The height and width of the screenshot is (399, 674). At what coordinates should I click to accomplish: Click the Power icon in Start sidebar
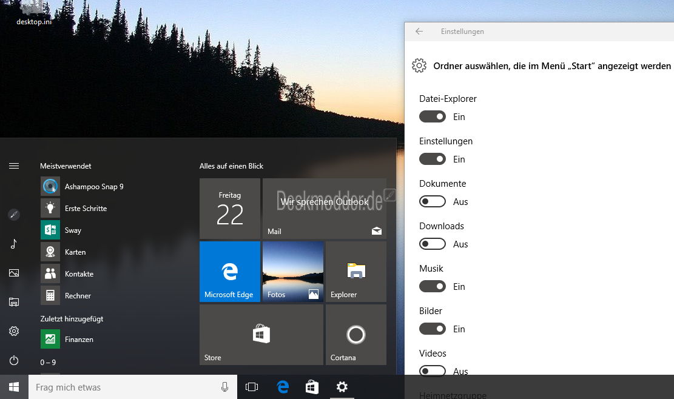(14, 360)
